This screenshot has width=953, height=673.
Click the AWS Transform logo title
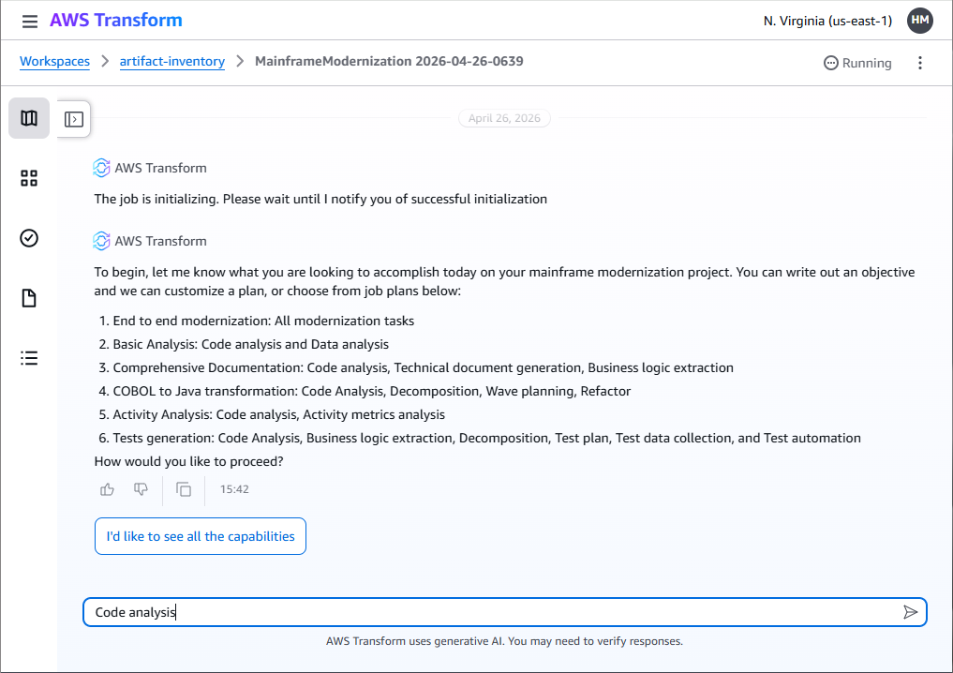(x=116, y=20)
